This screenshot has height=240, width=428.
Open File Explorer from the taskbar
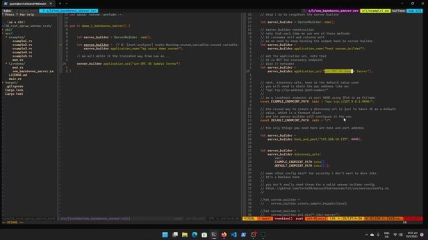click(185, 235)
